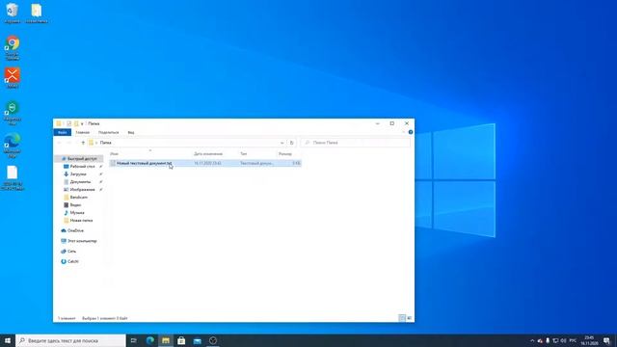Open the green shield application desktop shortcut
Viewport: 617px width, 347px height.
[x=13, y=113]
